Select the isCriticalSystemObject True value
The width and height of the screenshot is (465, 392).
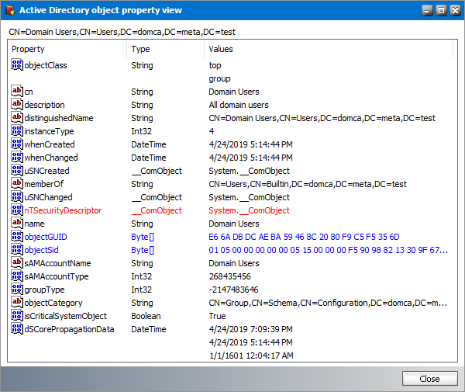click(217, 316)
